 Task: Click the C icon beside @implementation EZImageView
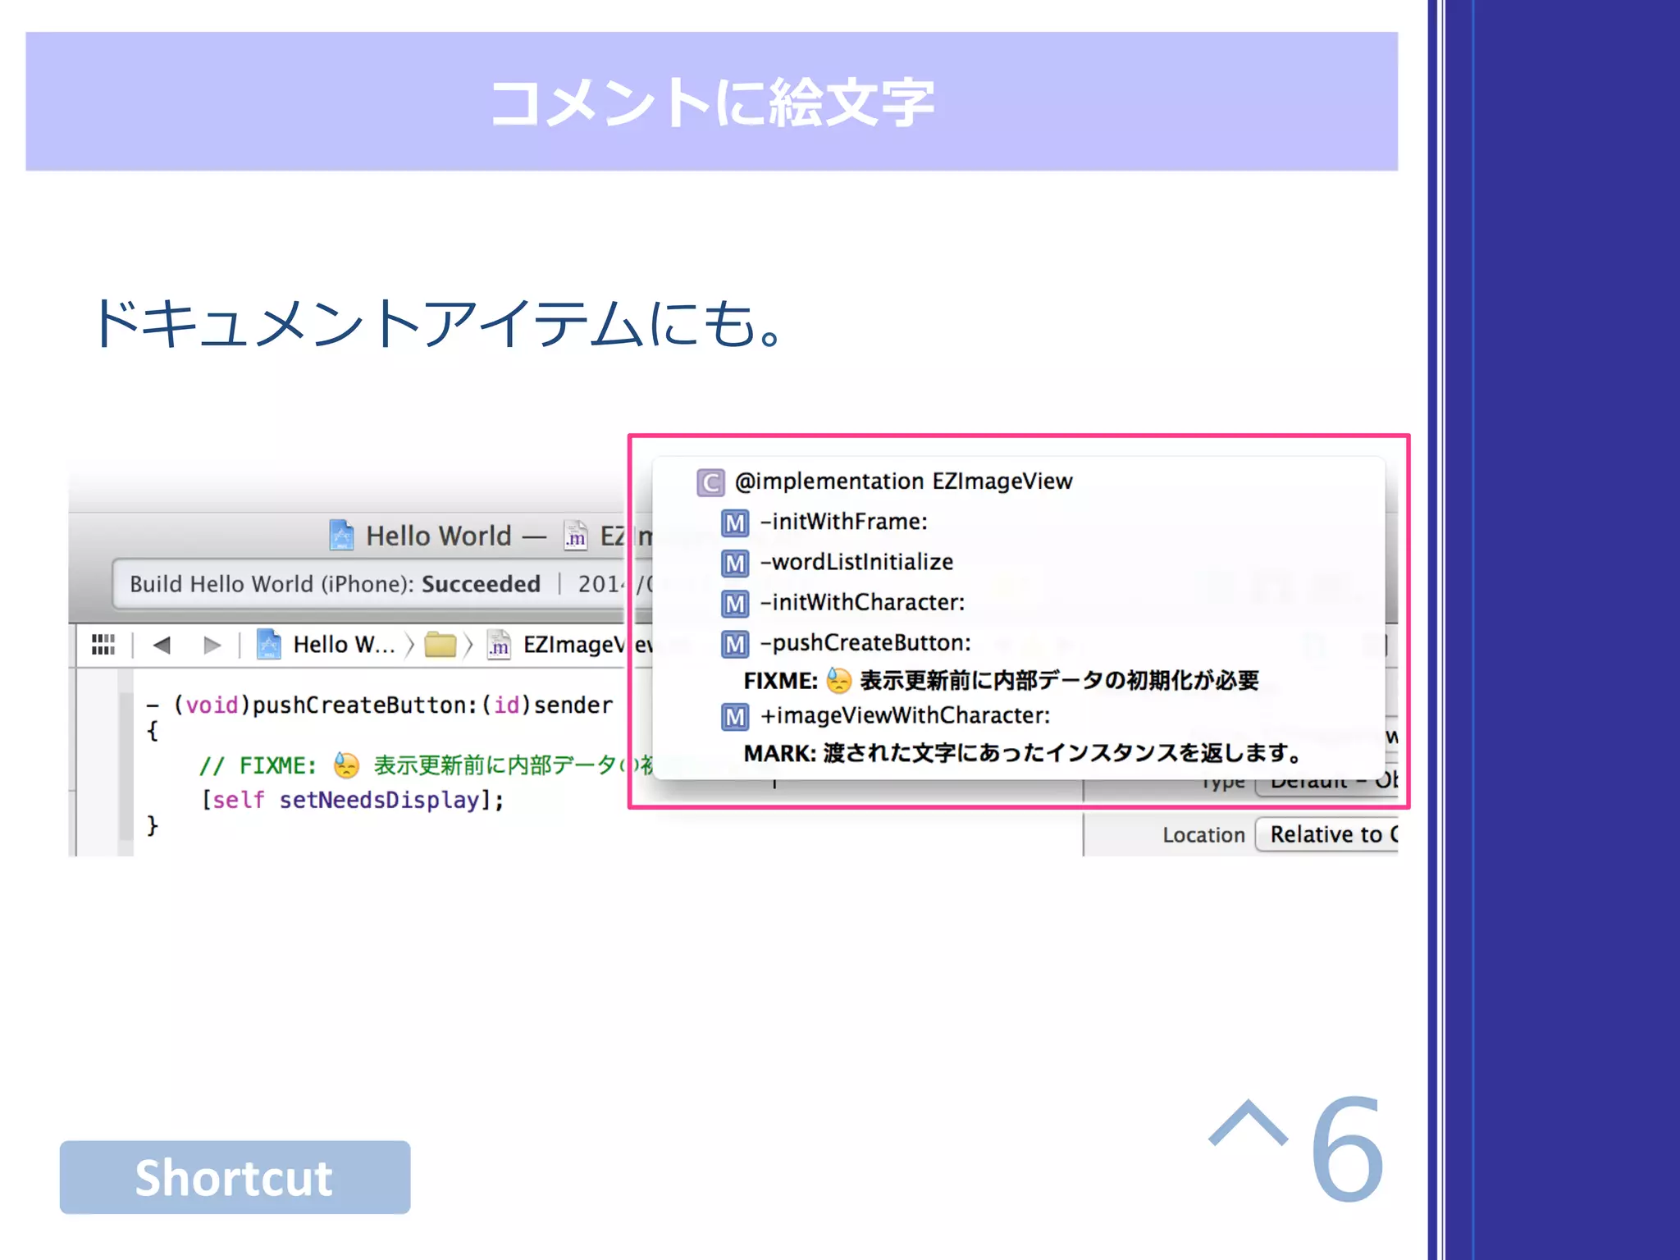pos(710,482)
